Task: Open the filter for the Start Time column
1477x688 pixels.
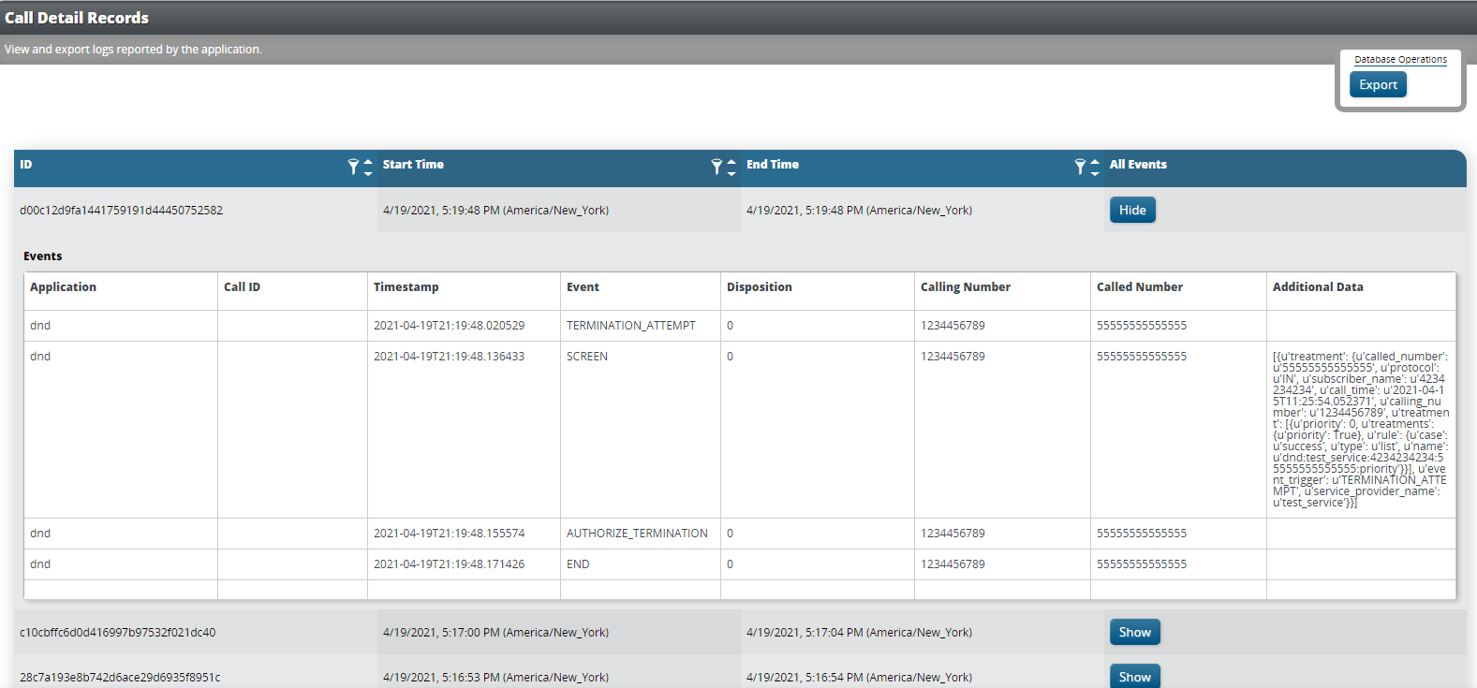Action: [716, 167]
